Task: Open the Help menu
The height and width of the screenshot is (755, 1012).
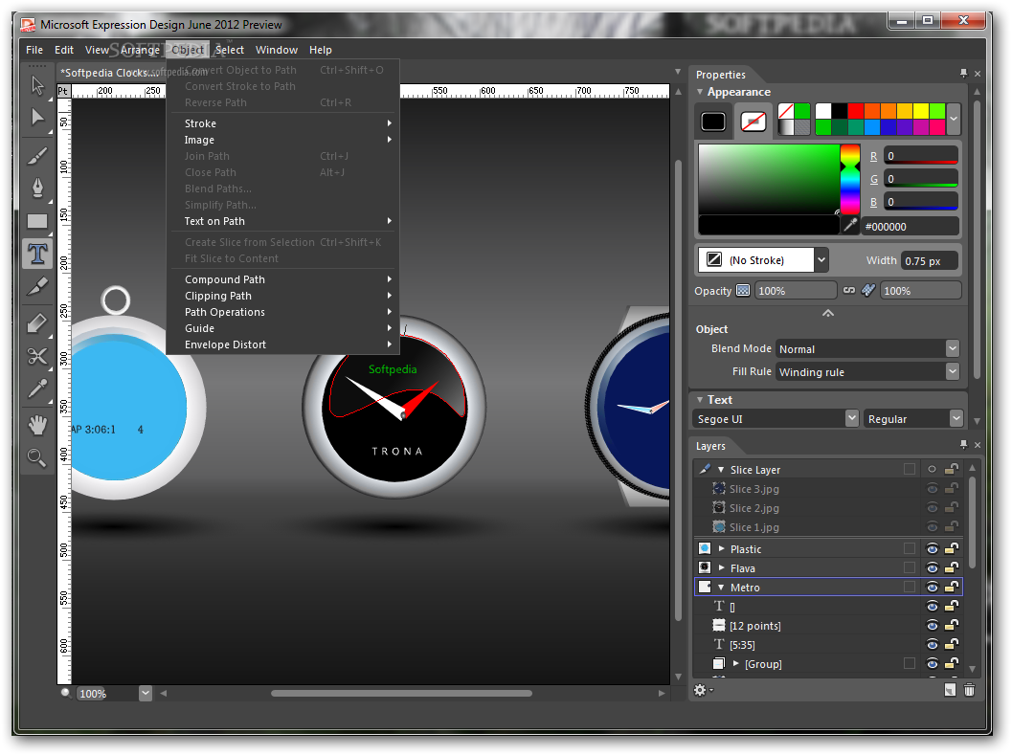Action: (x=320, y=50)
